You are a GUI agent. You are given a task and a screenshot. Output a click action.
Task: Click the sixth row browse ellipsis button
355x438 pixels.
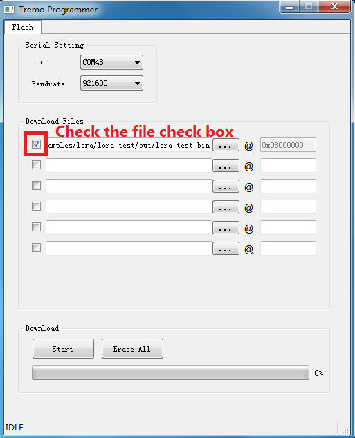(226, 248)
